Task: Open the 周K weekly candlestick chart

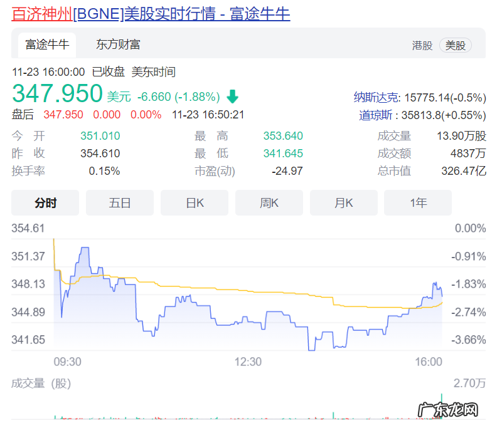Action: click(269, 202)
